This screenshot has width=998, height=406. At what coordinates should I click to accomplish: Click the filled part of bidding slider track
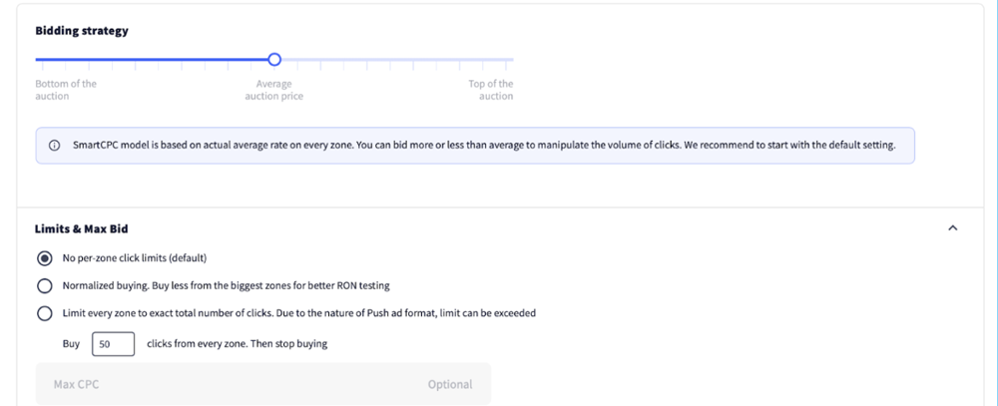click(x=150, y=60)
